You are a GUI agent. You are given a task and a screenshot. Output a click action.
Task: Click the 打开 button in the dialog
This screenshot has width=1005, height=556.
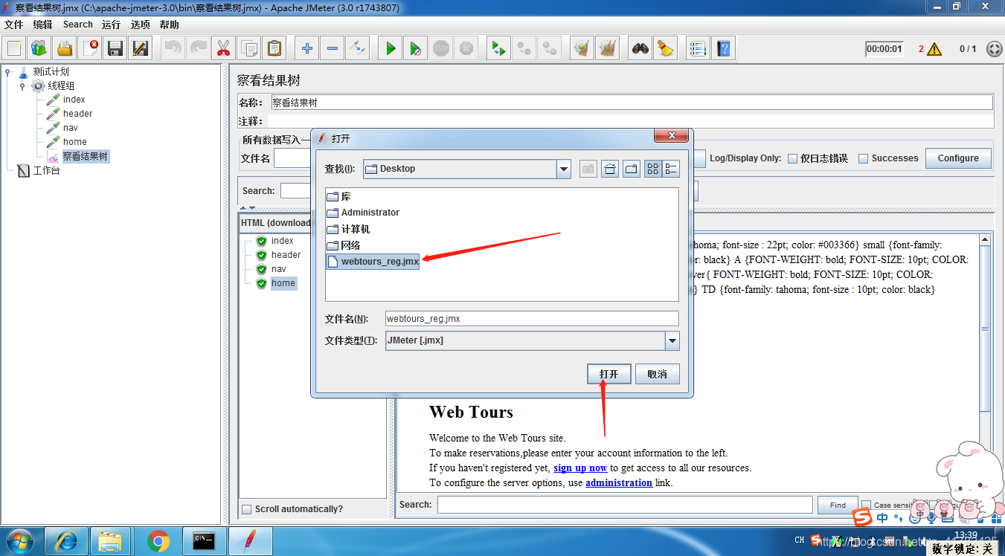[609, 374]
